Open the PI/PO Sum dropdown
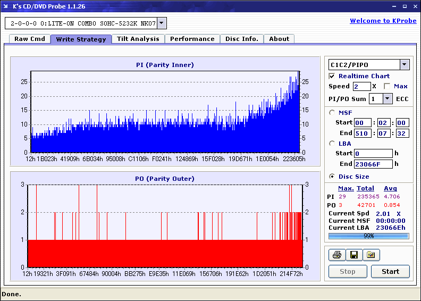This screenshot has width=421, height=301. click(387, 98)
